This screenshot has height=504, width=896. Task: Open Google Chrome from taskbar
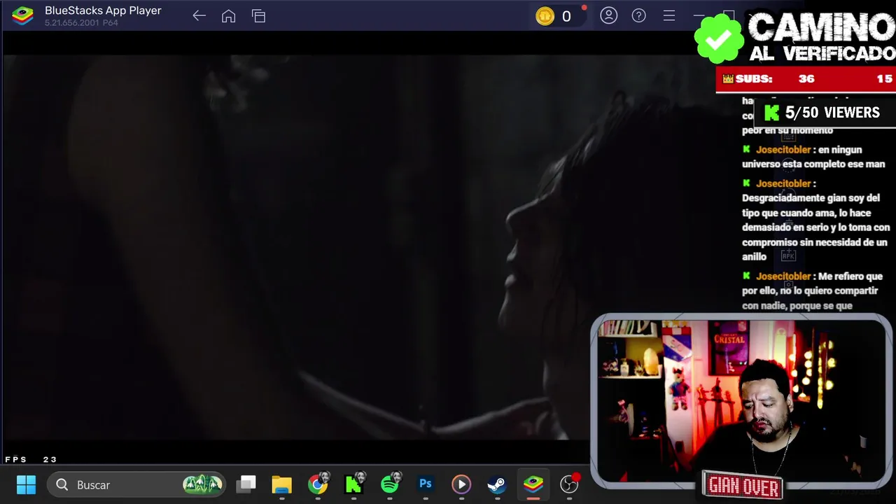[318, 484]
